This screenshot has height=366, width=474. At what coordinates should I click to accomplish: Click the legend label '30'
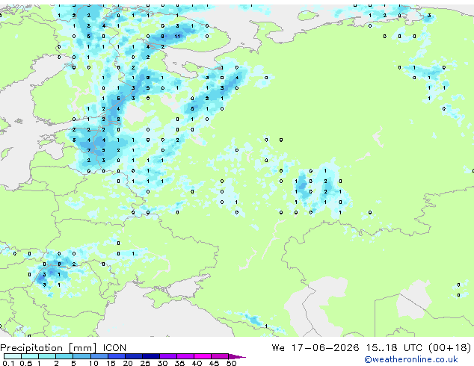[x=162, y=363]
